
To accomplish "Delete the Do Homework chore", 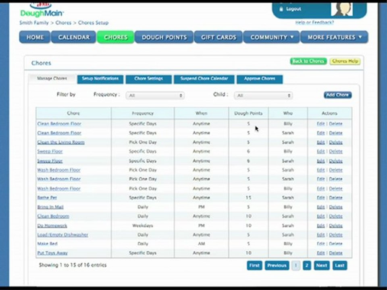I will (x=336, y=226).
